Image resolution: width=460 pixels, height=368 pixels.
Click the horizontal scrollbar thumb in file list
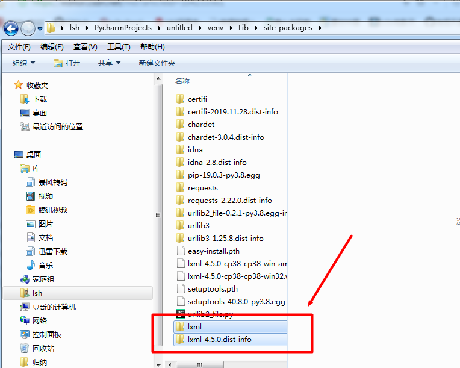point(200,365)
